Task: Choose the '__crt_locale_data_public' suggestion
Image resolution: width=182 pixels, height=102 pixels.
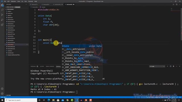Action: pyautogui.click(x=82, y=52)
